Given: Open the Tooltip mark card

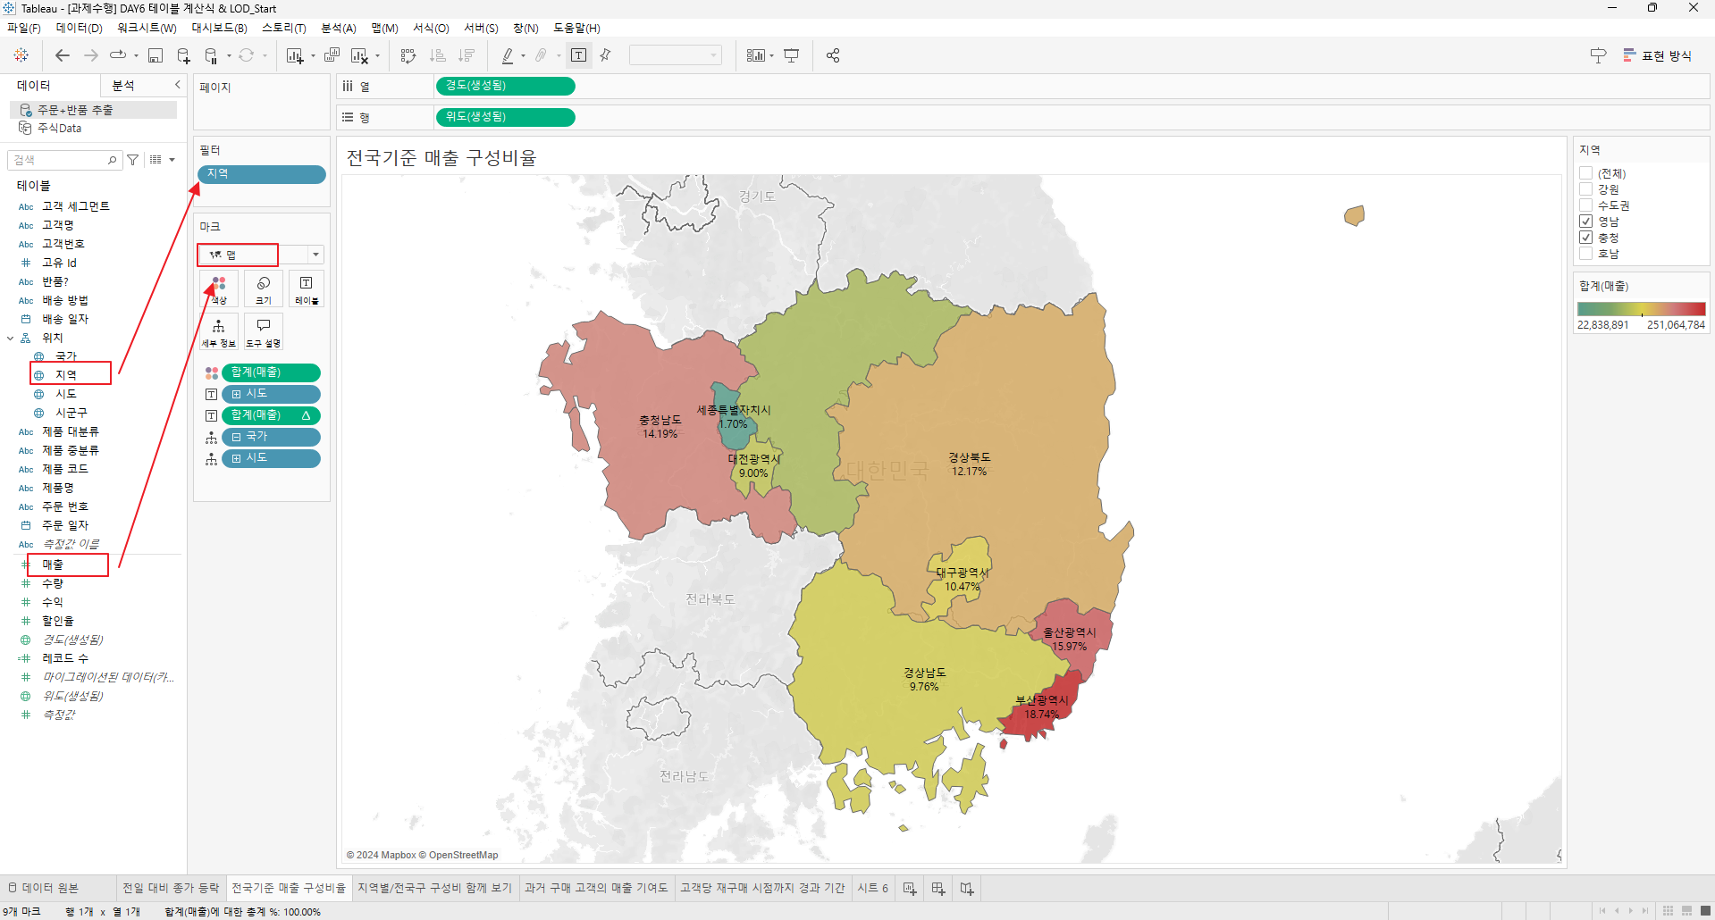Looking at the screenshot, I should [x=264, y=331].
